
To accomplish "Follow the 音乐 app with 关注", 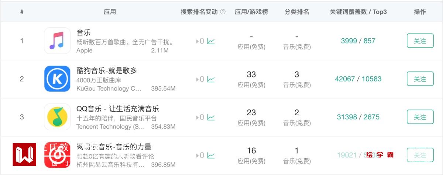I will (420, 41).
